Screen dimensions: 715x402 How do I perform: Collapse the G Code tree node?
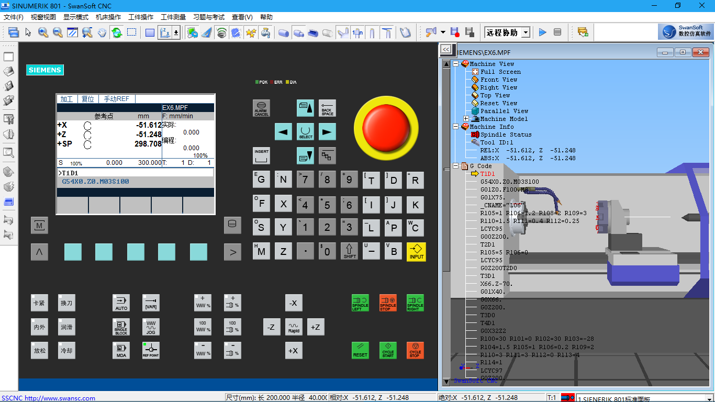[x=455, y=166]
